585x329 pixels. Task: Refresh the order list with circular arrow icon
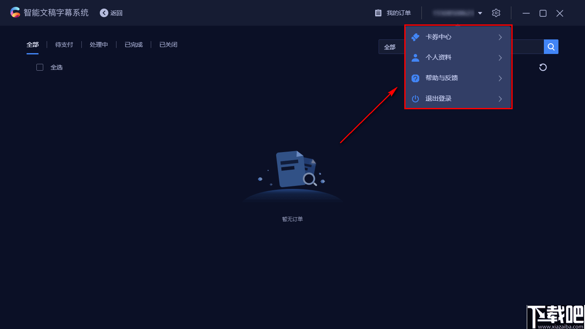tap(543, 67)
